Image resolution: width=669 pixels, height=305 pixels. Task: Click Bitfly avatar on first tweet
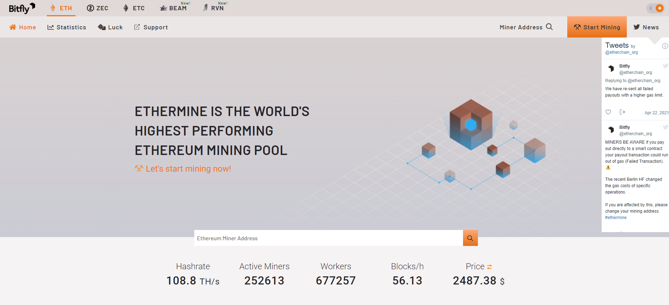point(611,69)
